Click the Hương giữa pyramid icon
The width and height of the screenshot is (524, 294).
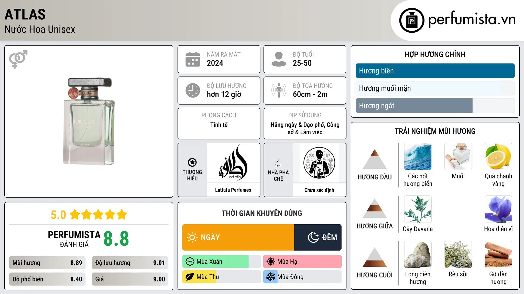coord(375,208)
